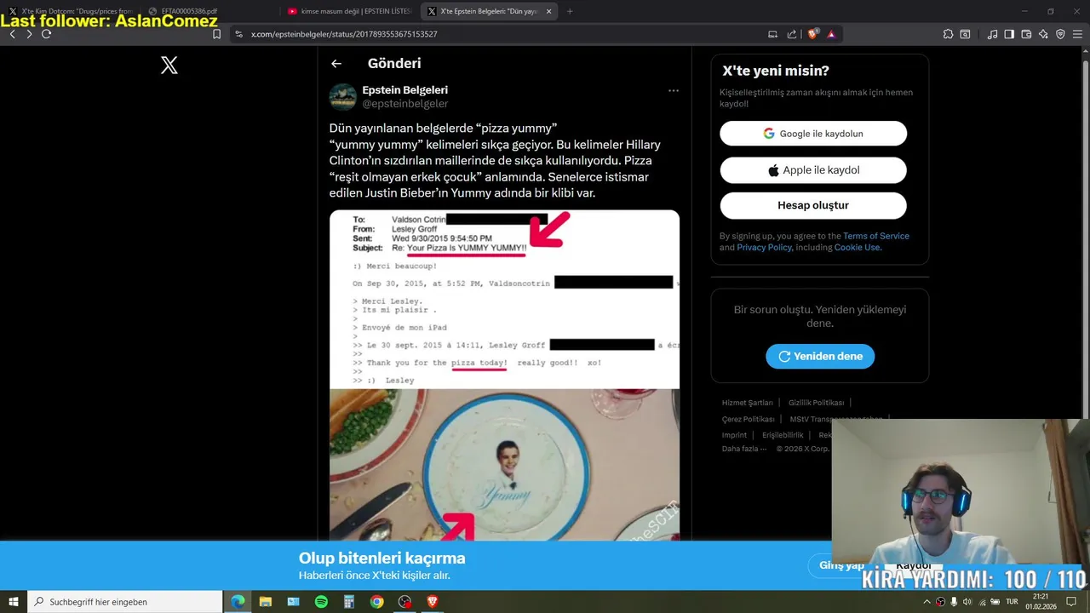Click the Brave Rewards triangle icon
Image resolution: width=1090 pixels, height=613 pixels.
pyautogui.click(x=830, y=34)
